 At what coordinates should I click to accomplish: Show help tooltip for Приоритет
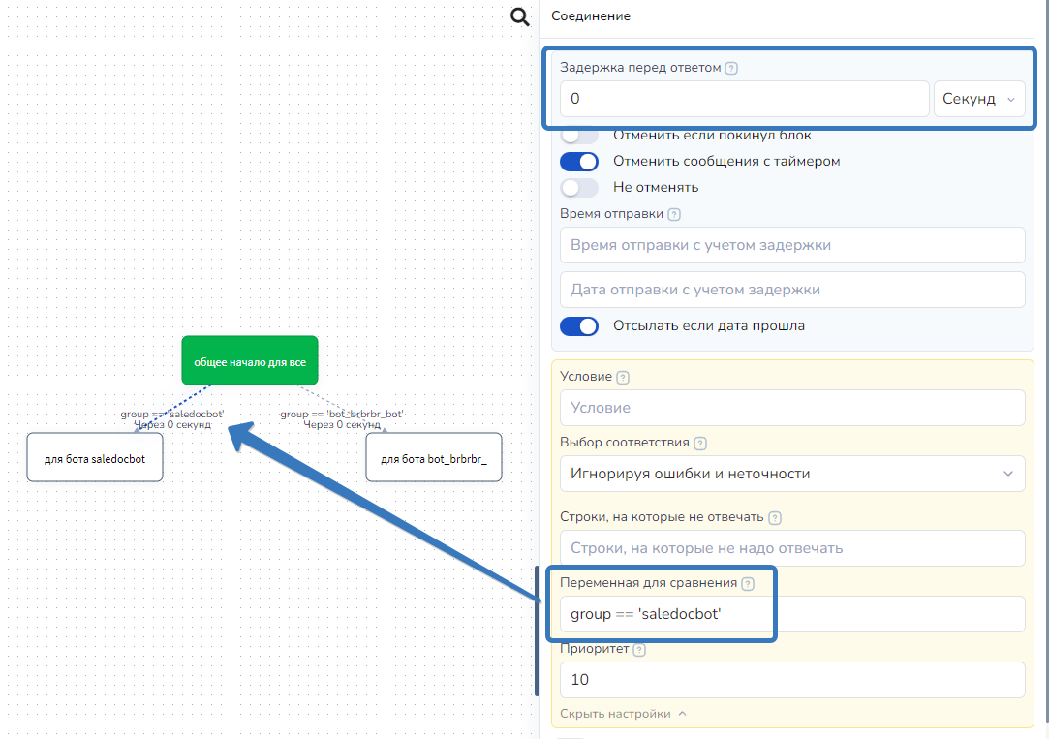pos(639,650)
